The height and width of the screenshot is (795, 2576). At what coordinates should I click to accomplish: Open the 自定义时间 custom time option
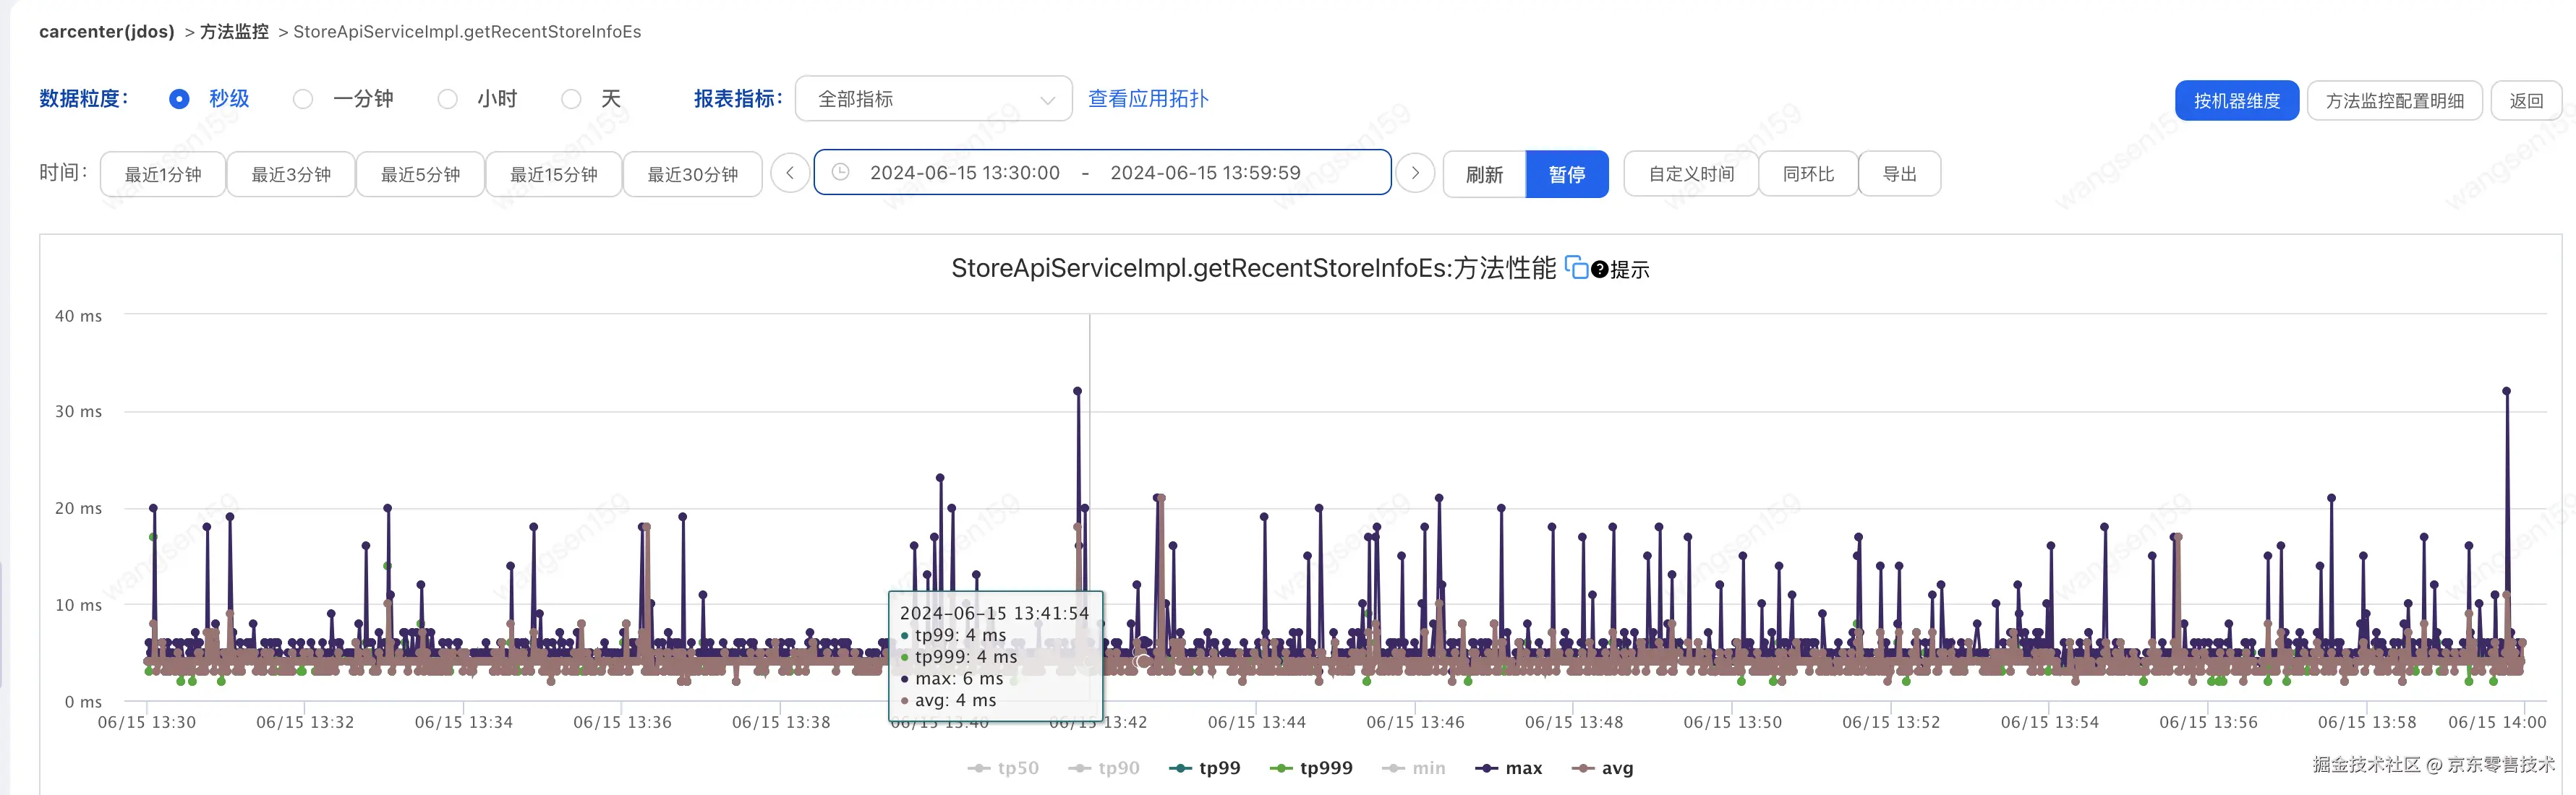tap(1691, 173)
